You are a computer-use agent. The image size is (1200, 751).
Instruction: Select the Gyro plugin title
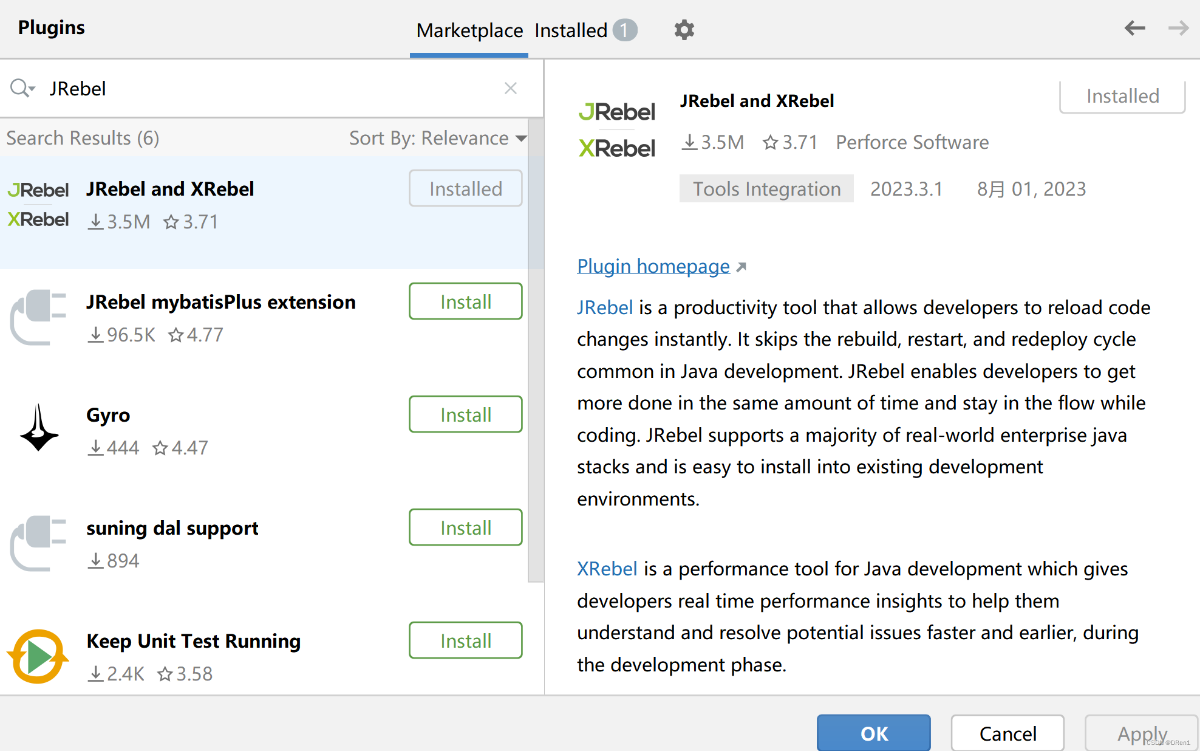pos(108,415)
